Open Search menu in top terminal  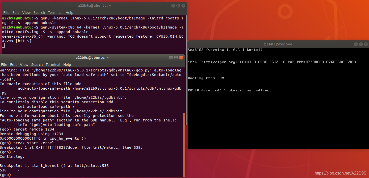[39, 13]
